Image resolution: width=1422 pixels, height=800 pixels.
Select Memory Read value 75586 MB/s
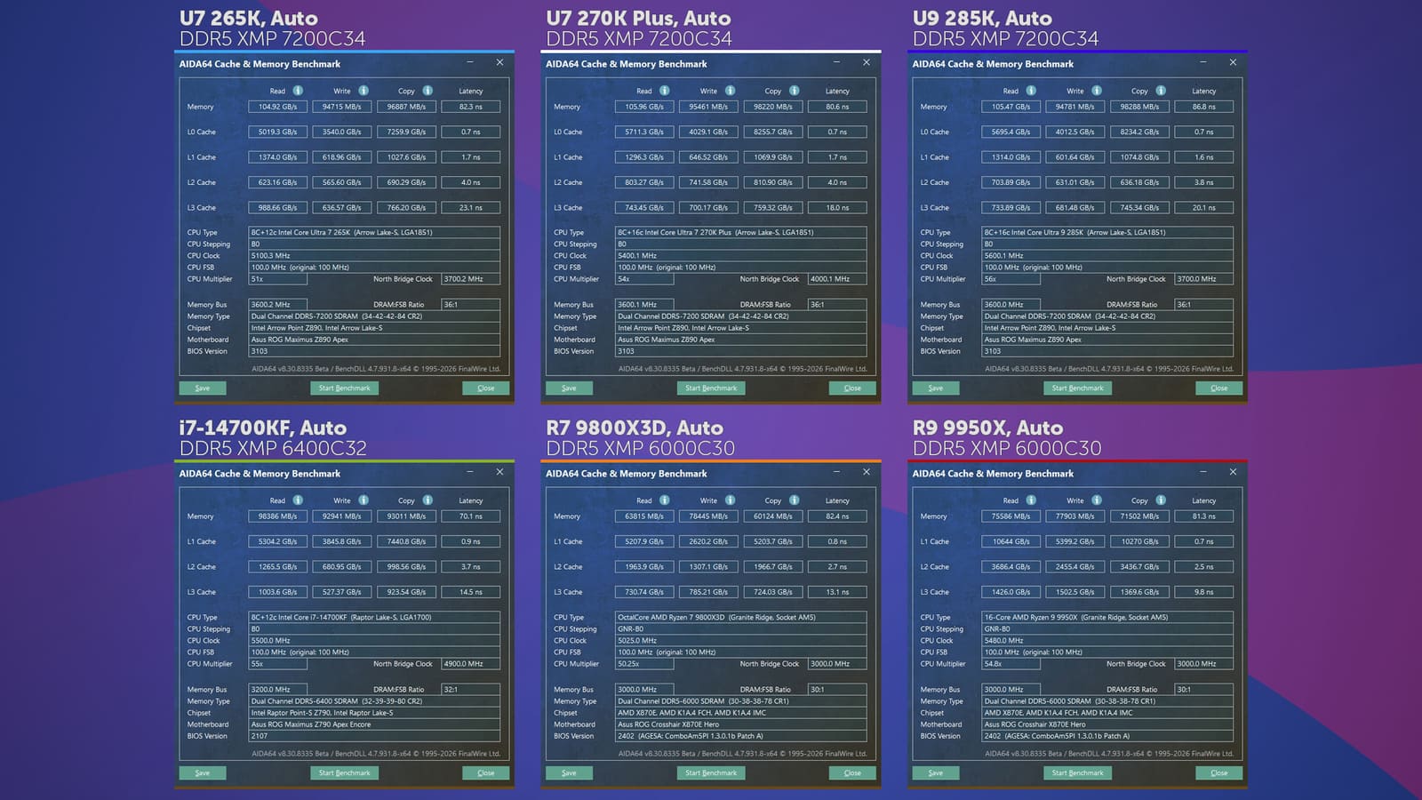(1011, 516)
